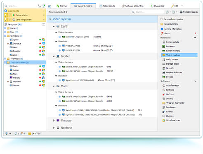Screen dimensions: 203x154
Task: Collapse the Assistants panel
Action: pyautogui.click(x=44, y=11)
